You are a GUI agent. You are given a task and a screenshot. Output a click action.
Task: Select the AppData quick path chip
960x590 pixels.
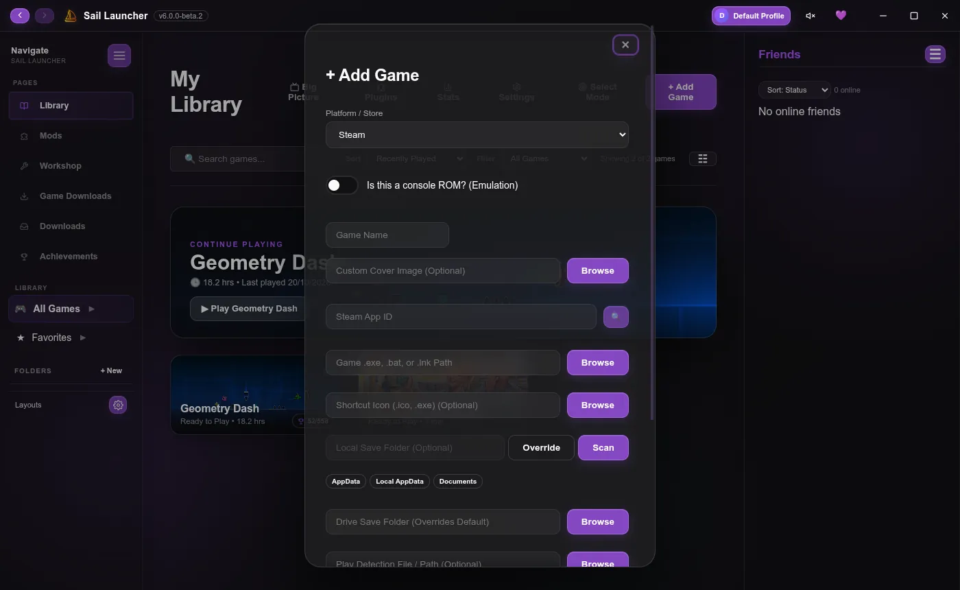click(346, 481)
